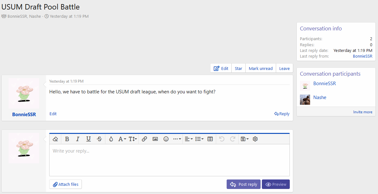
Task: Click Star in conversation actions
Action: (238, 68)
